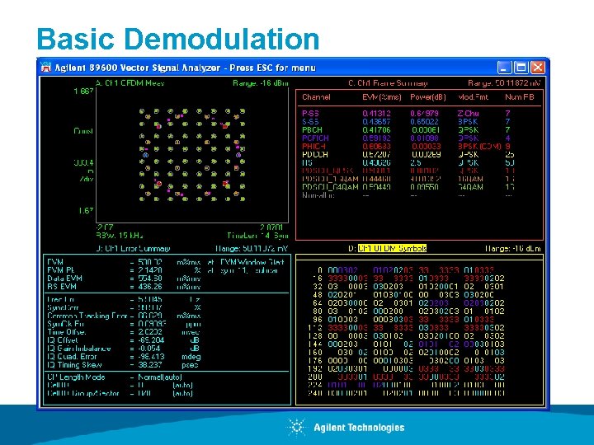Click the 'EVM Window Start' label
This screenshot has height=445, width=594.
252,262
